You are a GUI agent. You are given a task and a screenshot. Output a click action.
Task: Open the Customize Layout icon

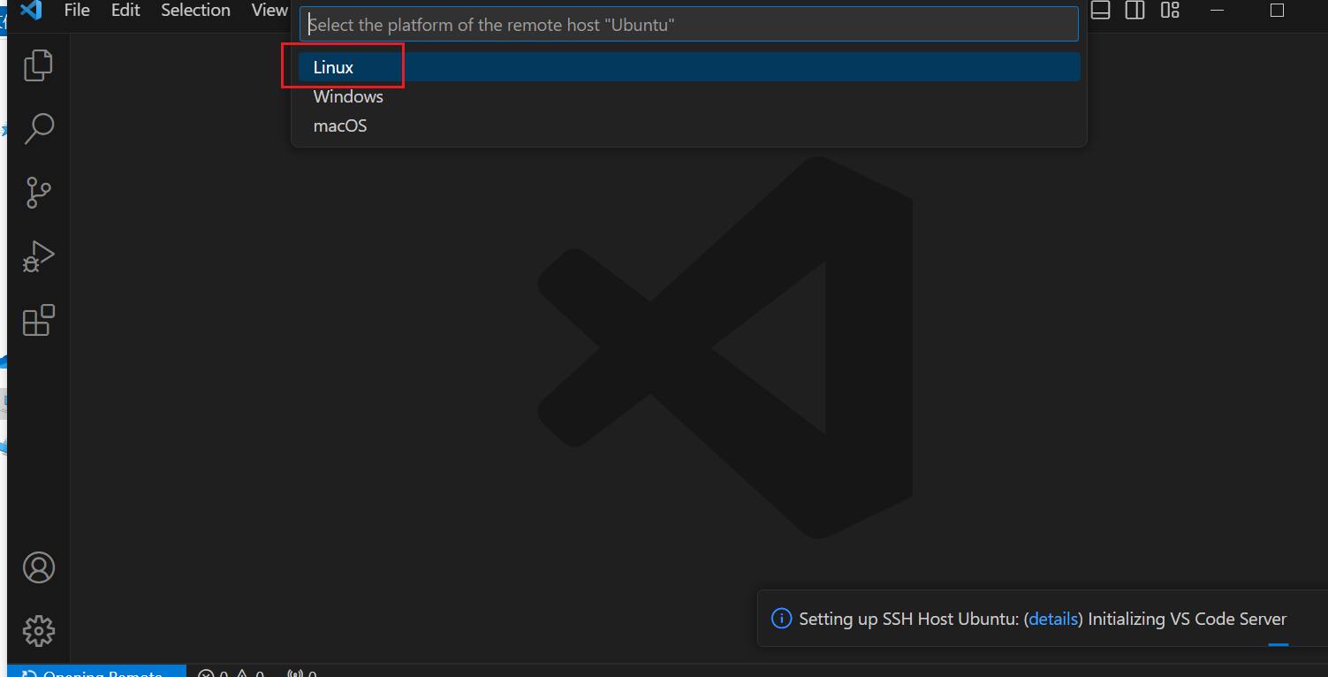coord(1170,11)
